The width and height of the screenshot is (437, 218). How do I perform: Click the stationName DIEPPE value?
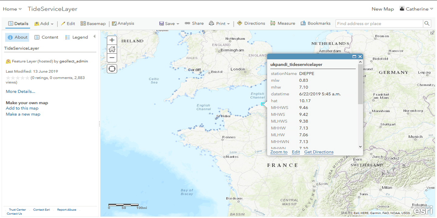coord(307,74)
